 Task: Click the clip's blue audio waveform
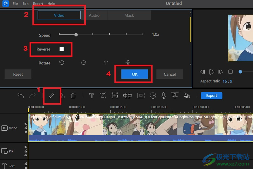click(x=140, y=138)
